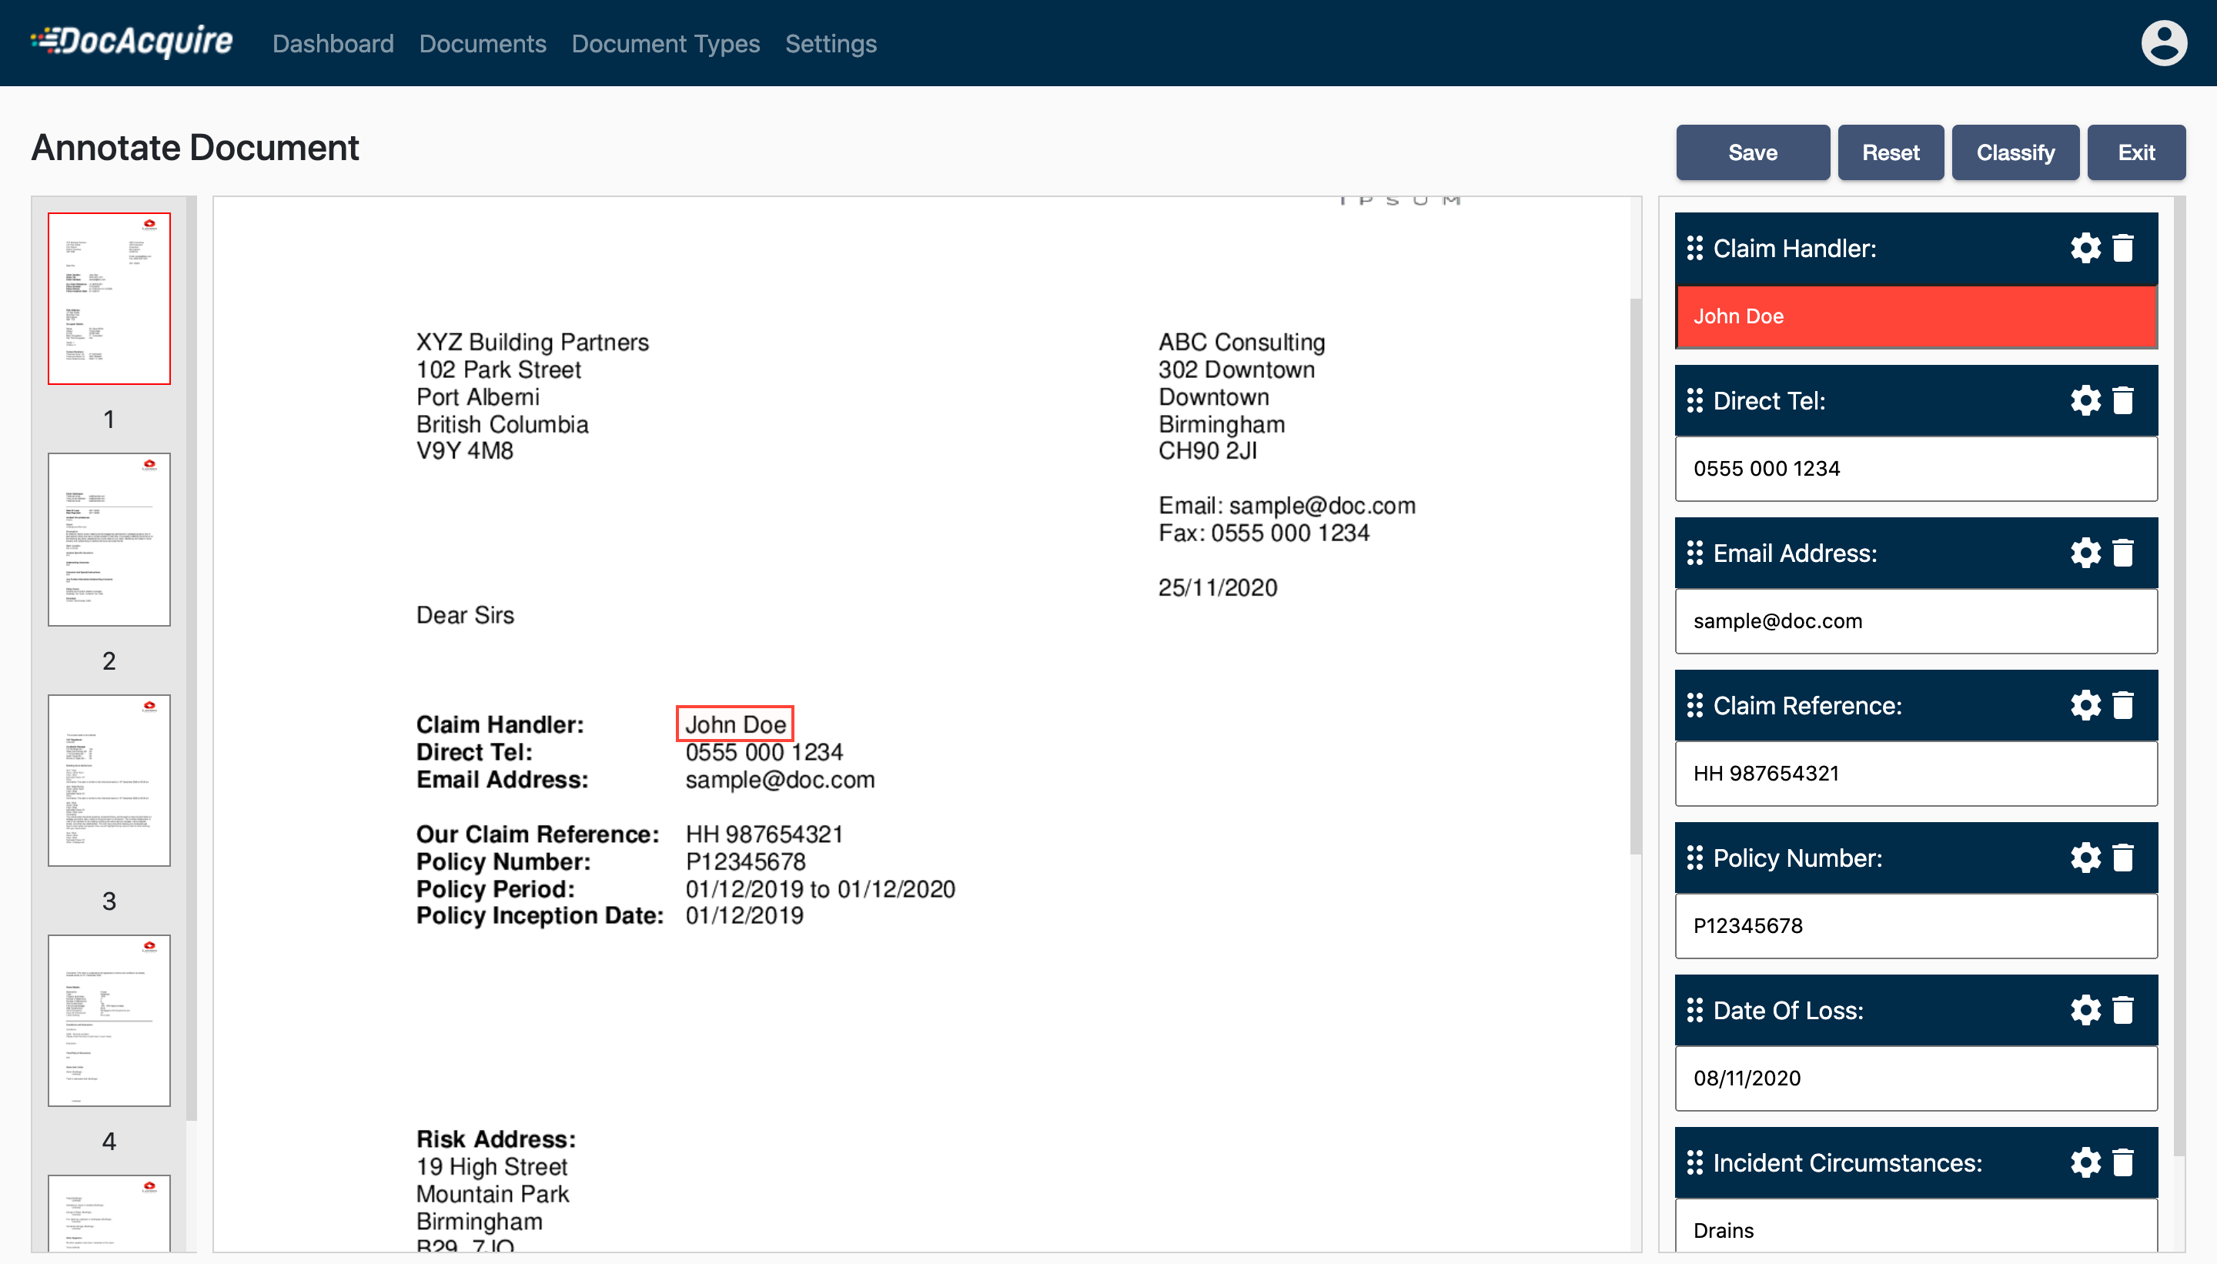Screen dimensions: 2217x1264
Task: Grab drag handle of Incident Circumstances field
Action: click(1694, 1162)
